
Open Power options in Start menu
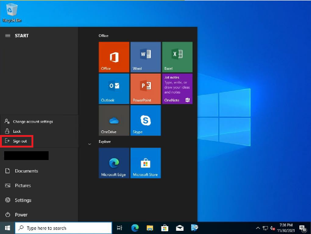(21, 215)
